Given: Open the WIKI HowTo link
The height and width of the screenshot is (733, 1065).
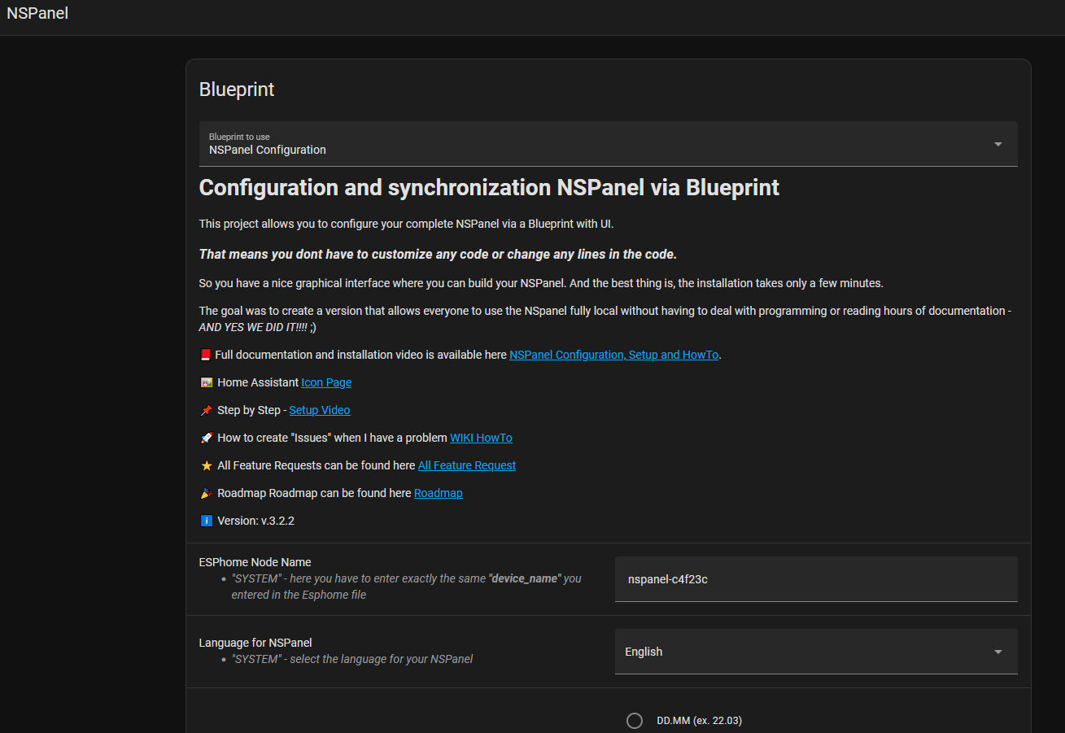Looking at the screenshot, I should (481, 438).
